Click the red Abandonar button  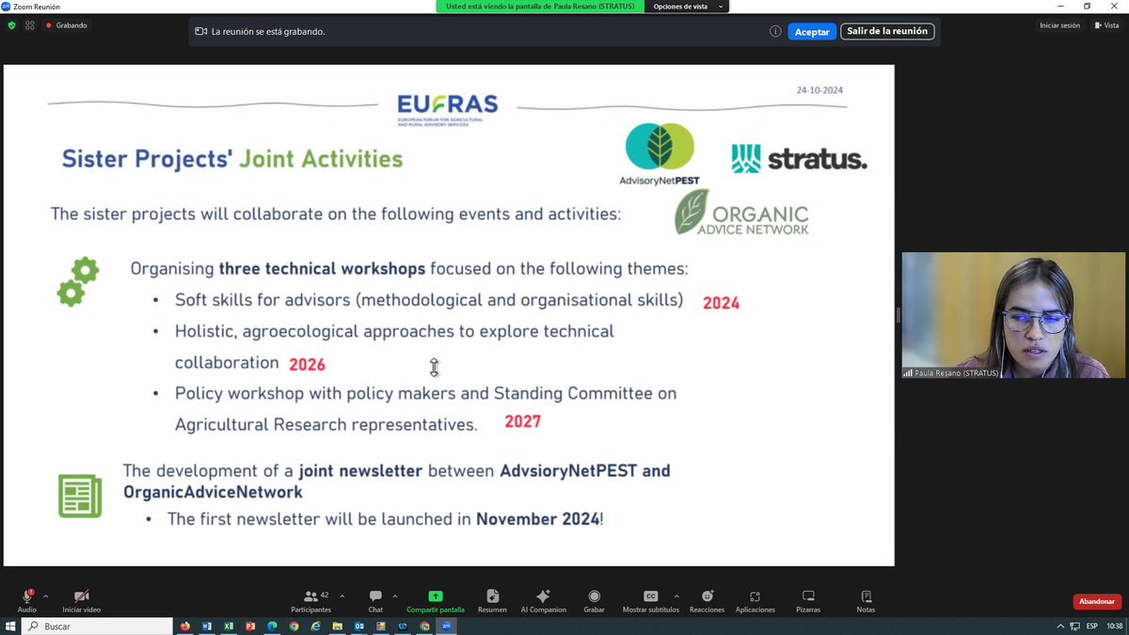tap(1097, 601)
